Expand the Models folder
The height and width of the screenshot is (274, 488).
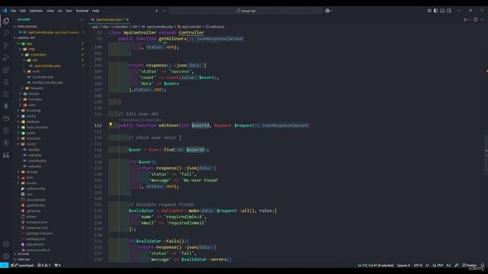(x=34, y=94)
